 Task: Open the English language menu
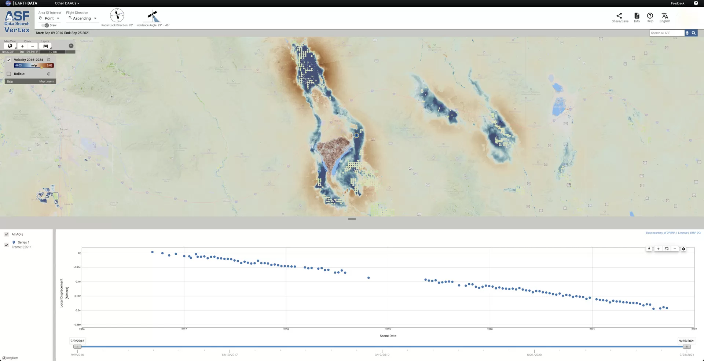(664, 18)
